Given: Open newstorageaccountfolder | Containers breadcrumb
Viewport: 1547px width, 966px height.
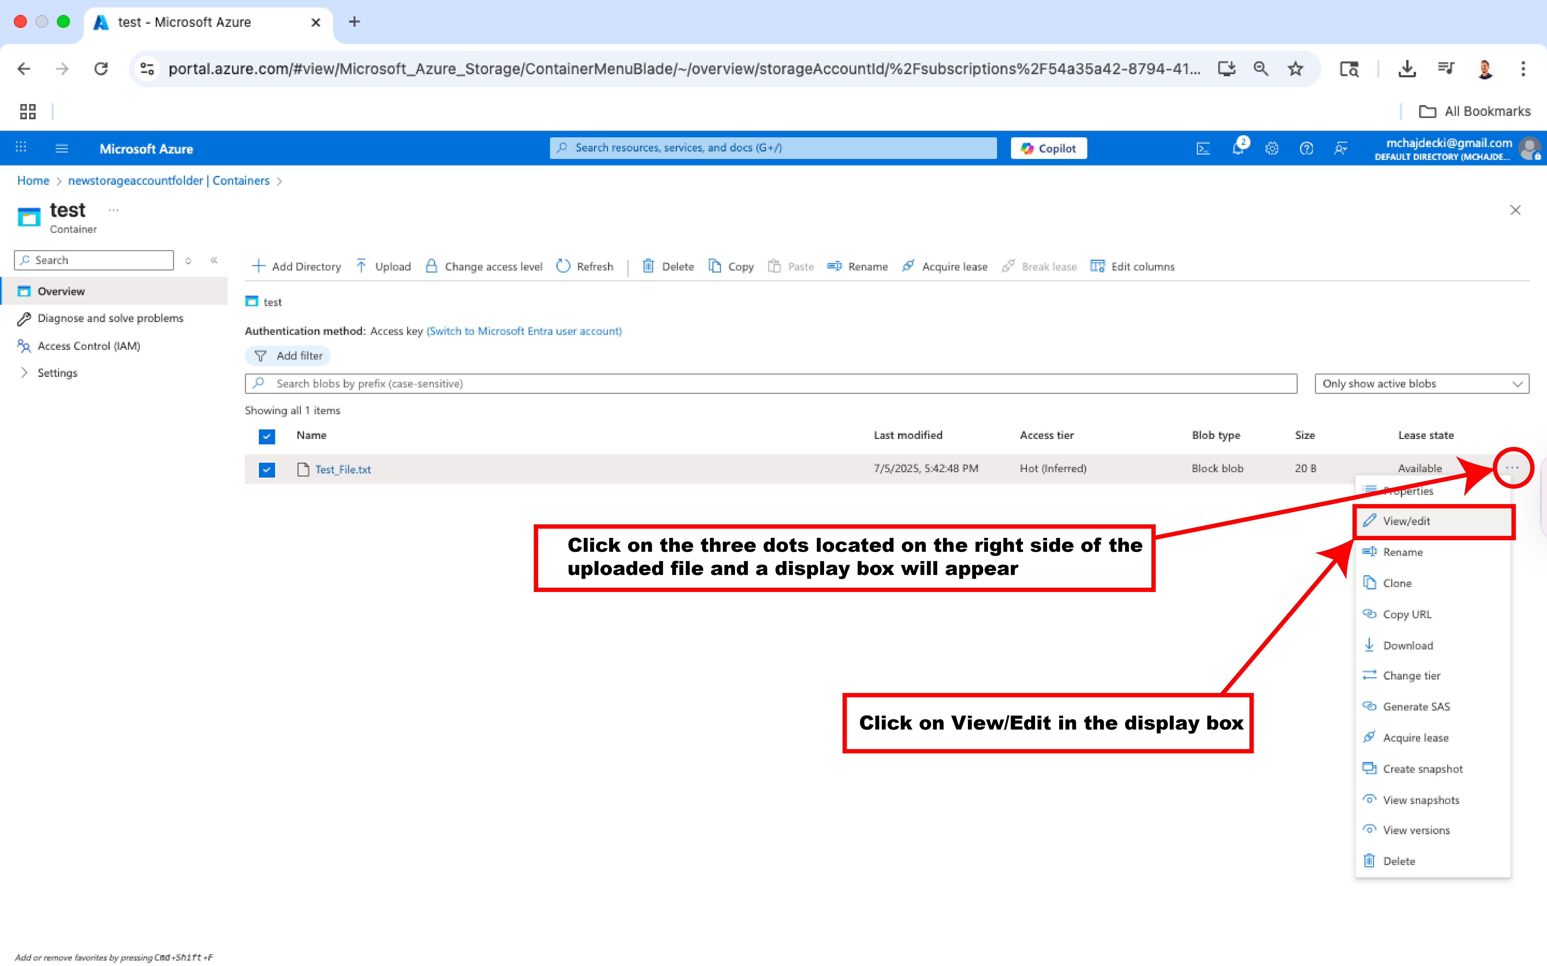Looking at the screenshot, I should pos(169,181).
